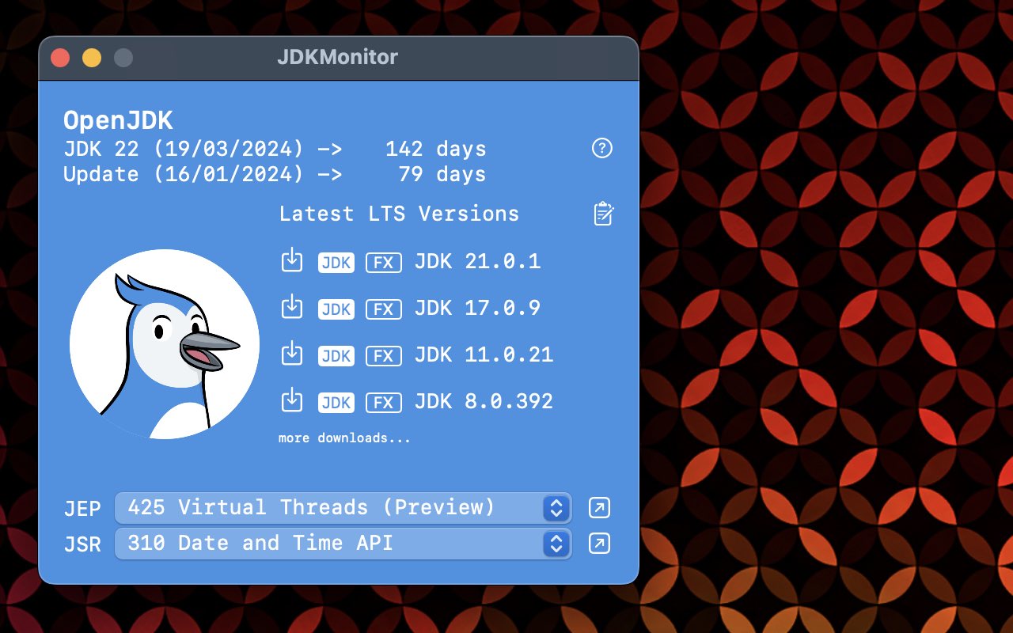
Task: Open the JSR dropdown showing 310 Date and Time API
Action: click(x=343, y=544)
